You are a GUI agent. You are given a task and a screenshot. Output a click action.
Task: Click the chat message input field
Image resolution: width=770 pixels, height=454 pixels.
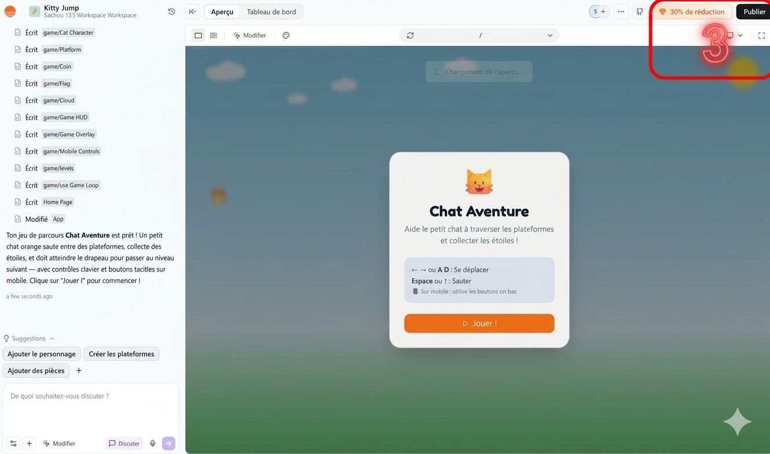coord(91,408)
